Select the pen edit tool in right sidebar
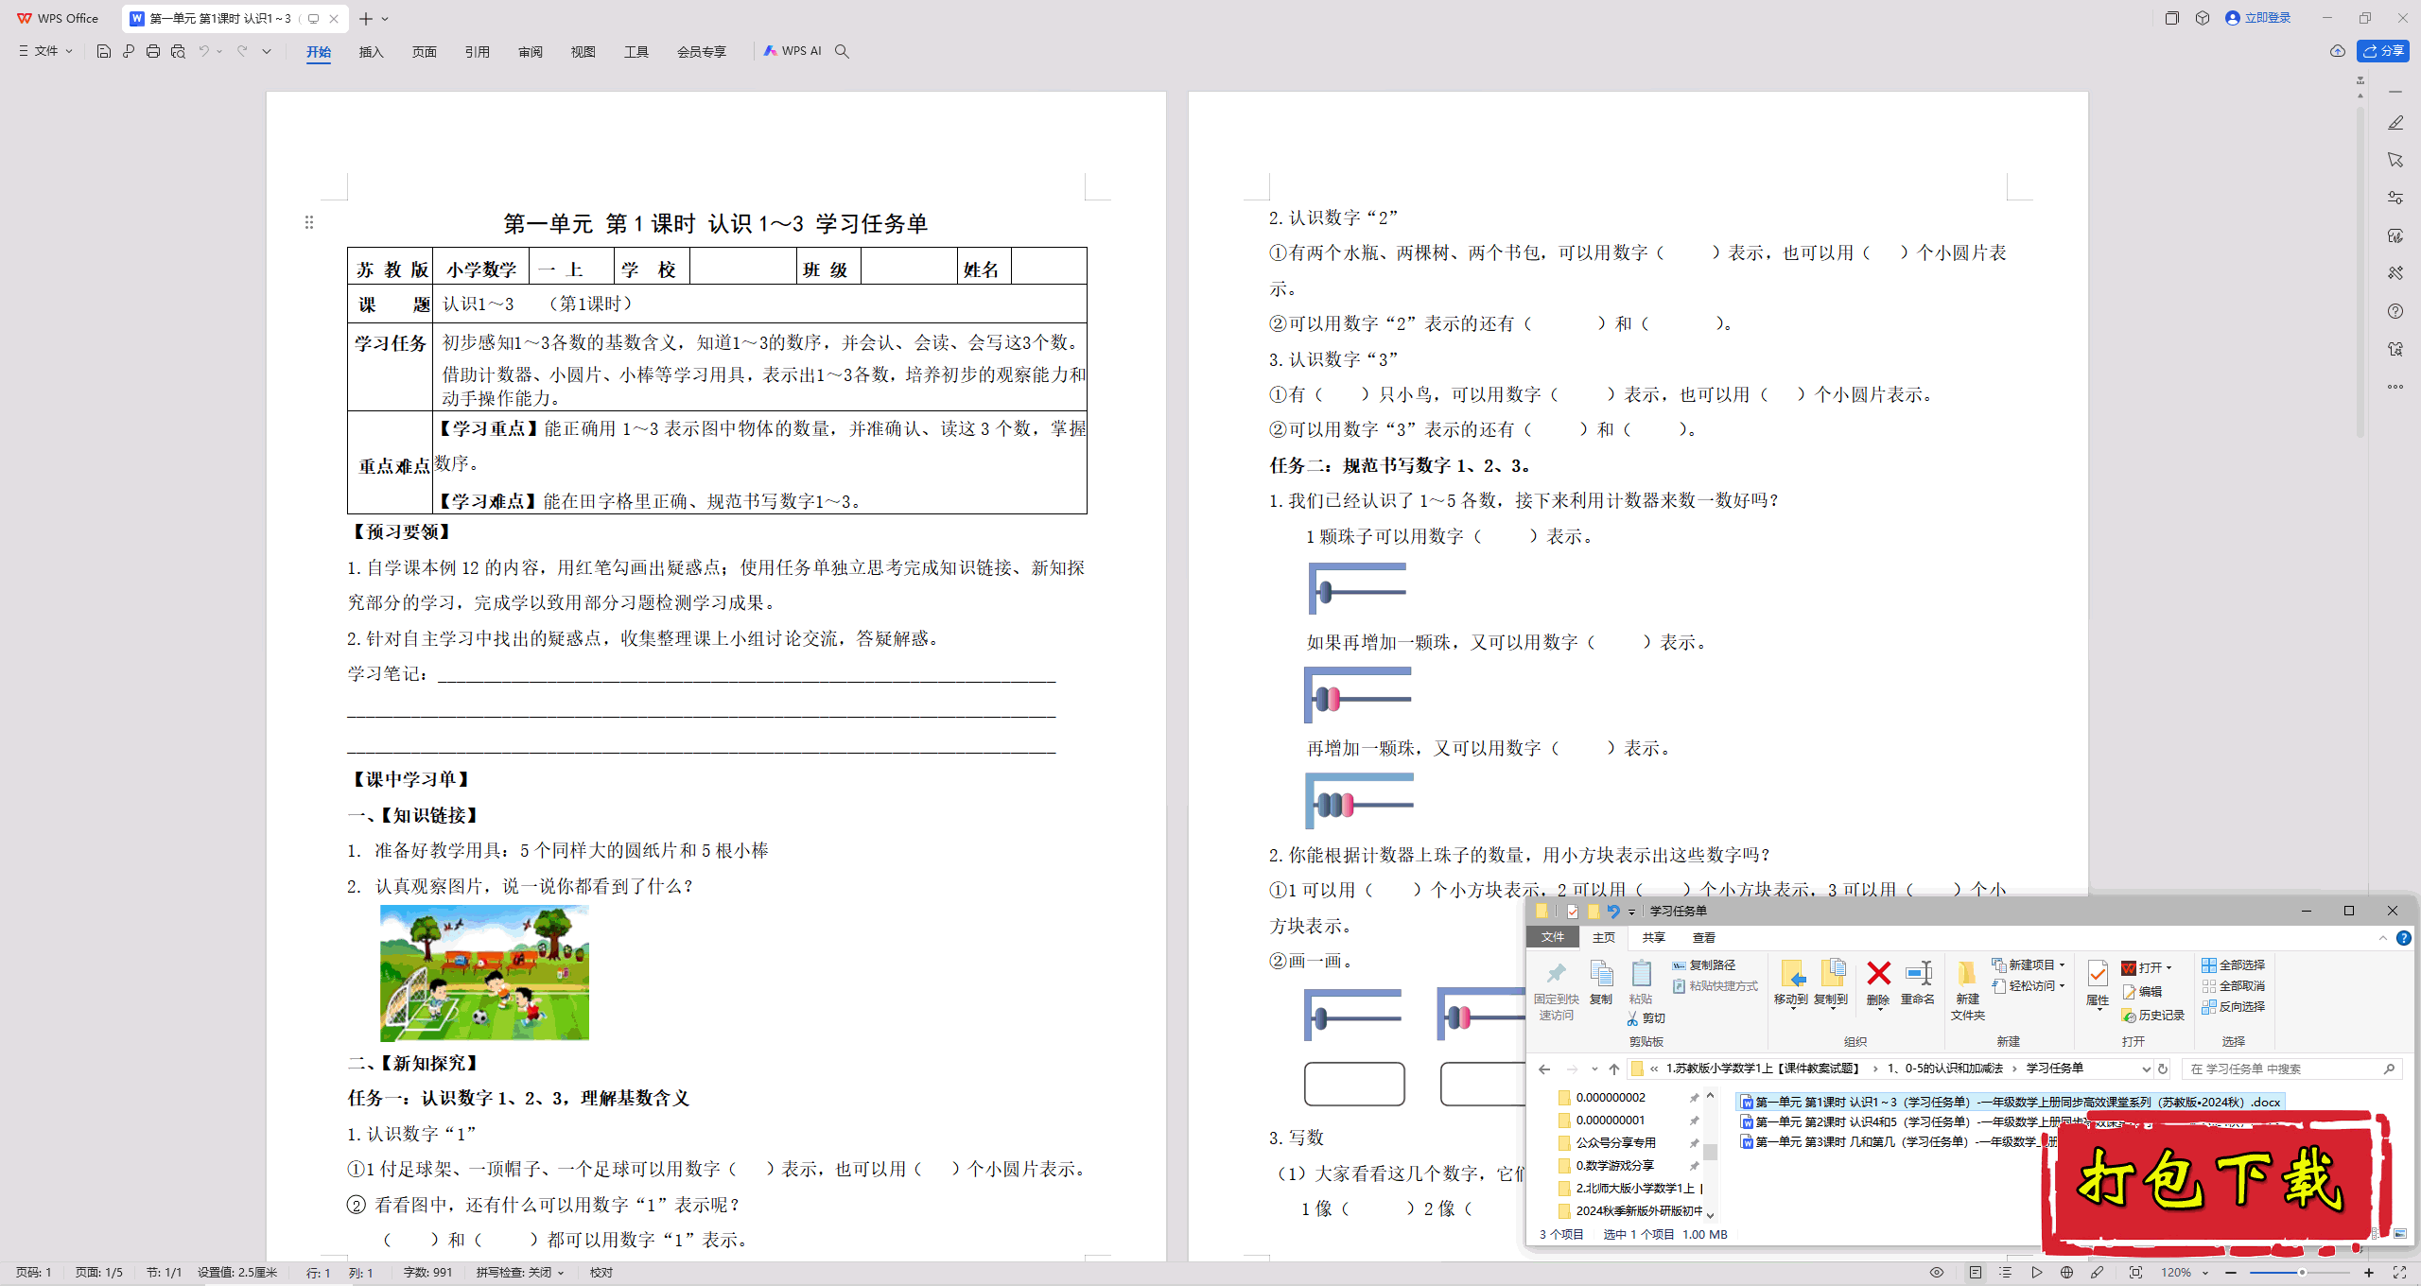This screenshot has width=2421, height=1286. [2395, 123]
